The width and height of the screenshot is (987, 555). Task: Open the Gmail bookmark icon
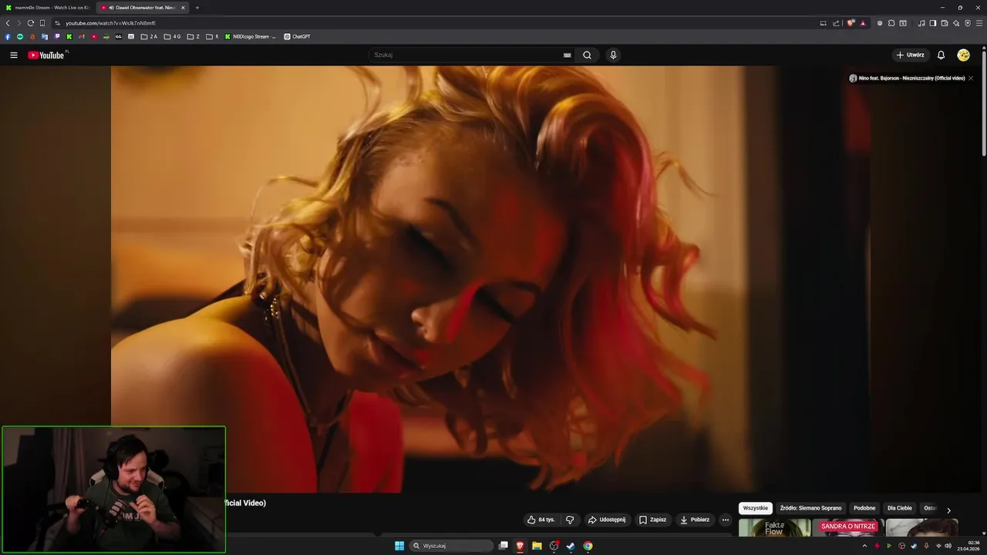point(82,36)
